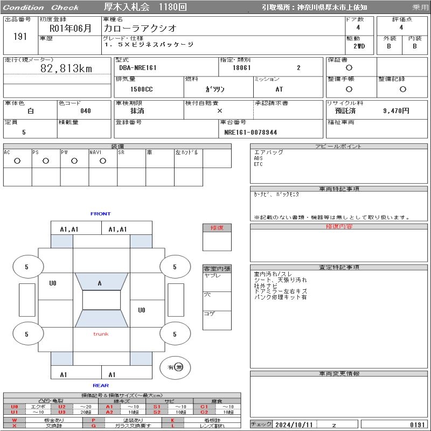
Task: Click the trunk label on car diagram
Action: click(101, 334)
